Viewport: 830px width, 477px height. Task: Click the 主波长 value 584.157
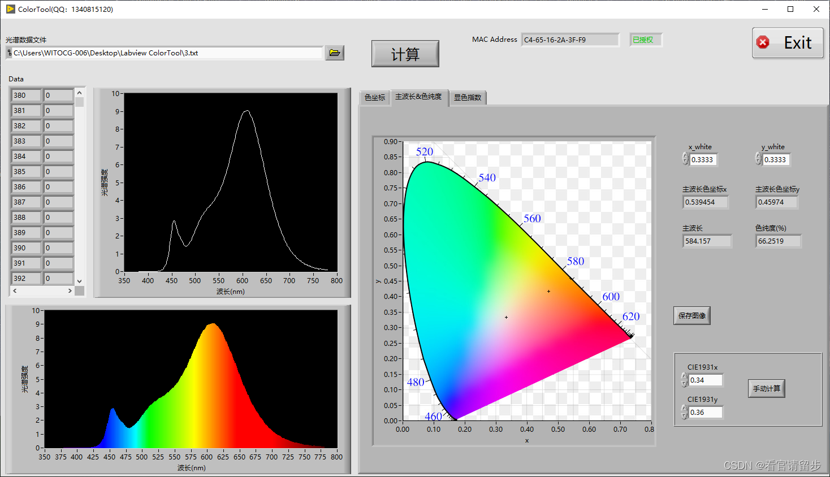tap(707, 241)
